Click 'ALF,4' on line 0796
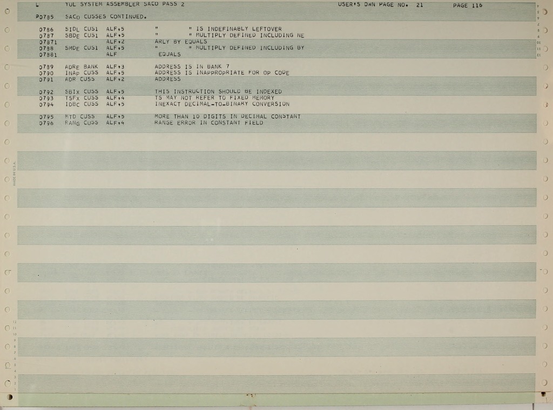Image resolution: width=553 pixels, height=410 pixels. [x=116, y=123]
